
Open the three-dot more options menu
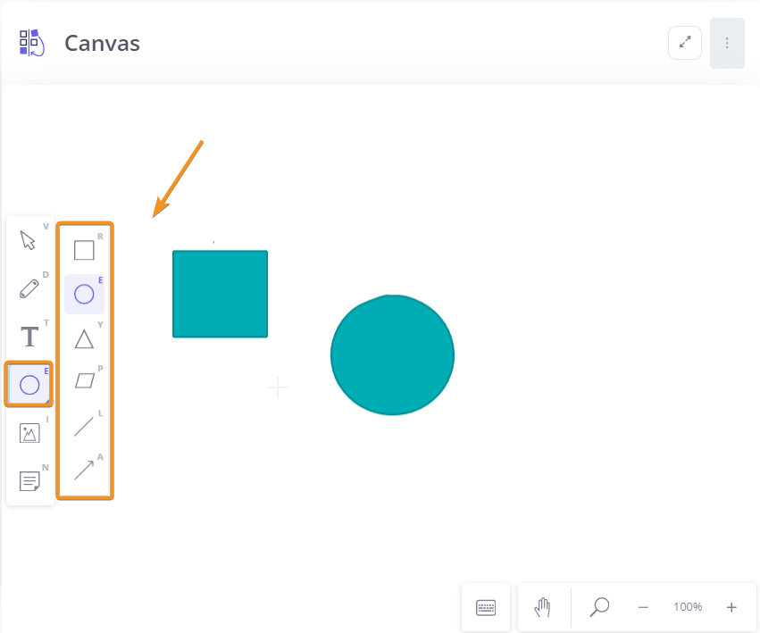tap(727, 43)
